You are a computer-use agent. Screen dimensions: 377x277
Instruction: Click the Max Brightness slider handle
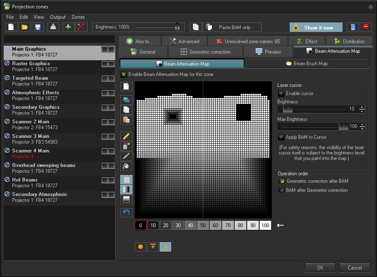point(343,127)
